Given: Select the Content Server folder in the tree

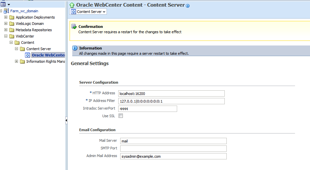Looking at the screenshot, I should point(39,49).
